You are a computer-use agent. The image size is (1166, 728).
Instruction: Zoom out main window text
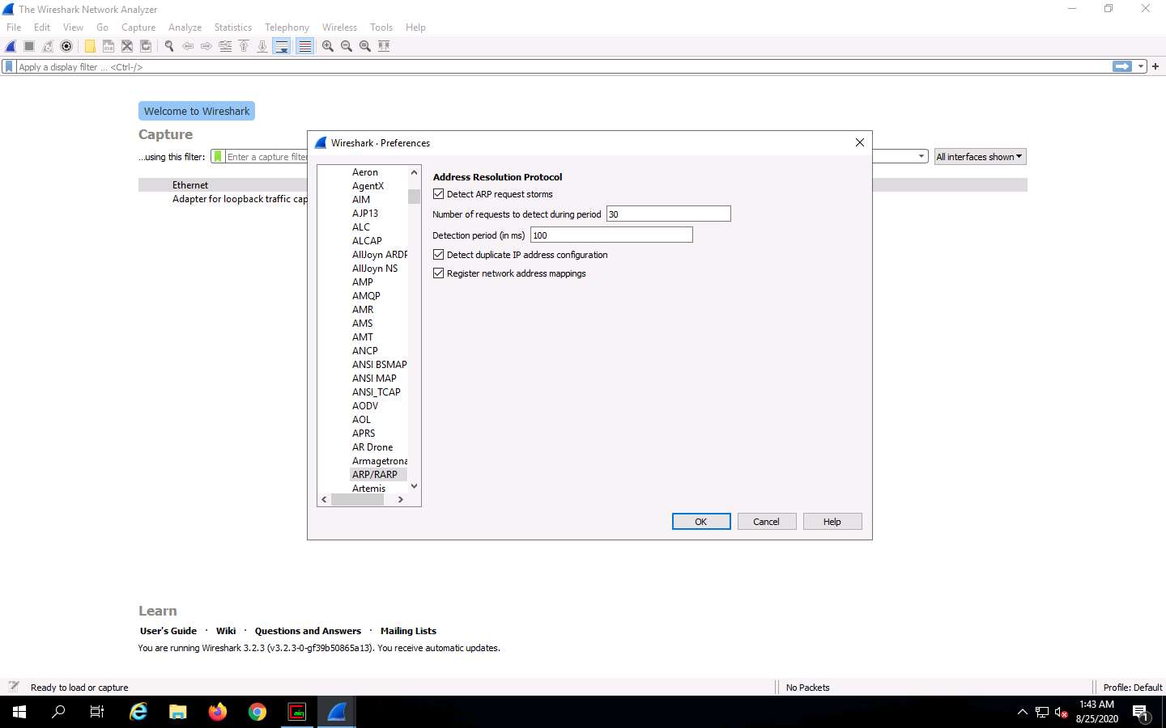pyautogui.click(x=347, y=46)
